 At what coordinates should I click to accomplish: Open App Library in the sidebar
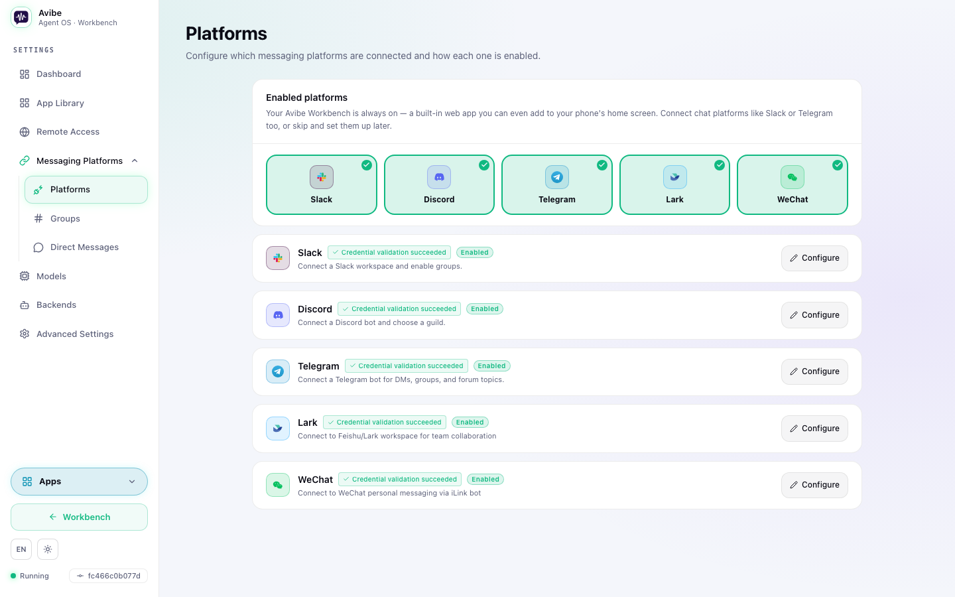tap(80, 103)
